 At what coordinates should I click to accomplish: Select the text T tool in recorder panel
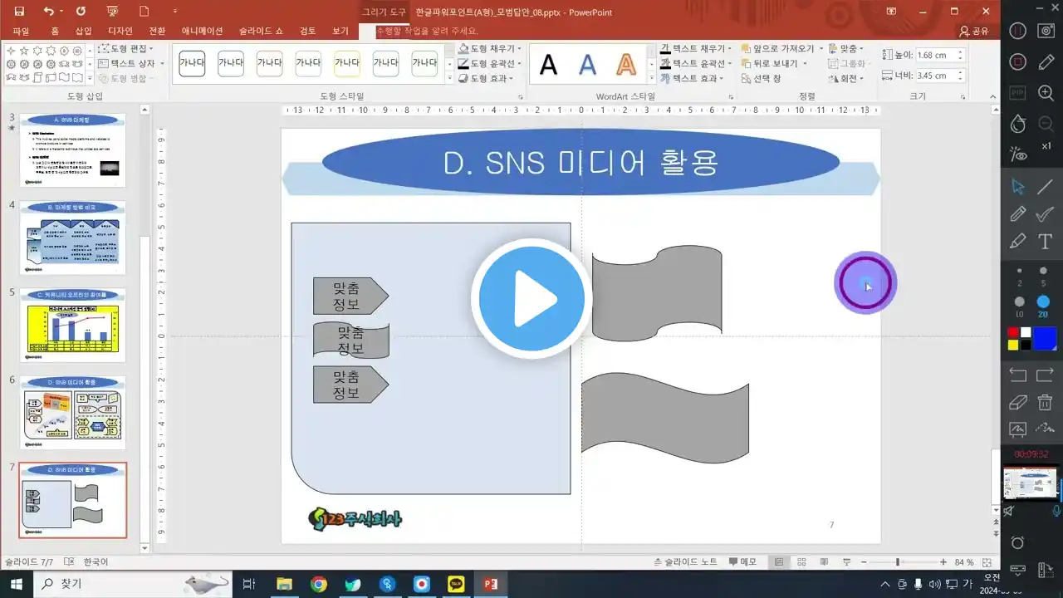[1046, 242]
